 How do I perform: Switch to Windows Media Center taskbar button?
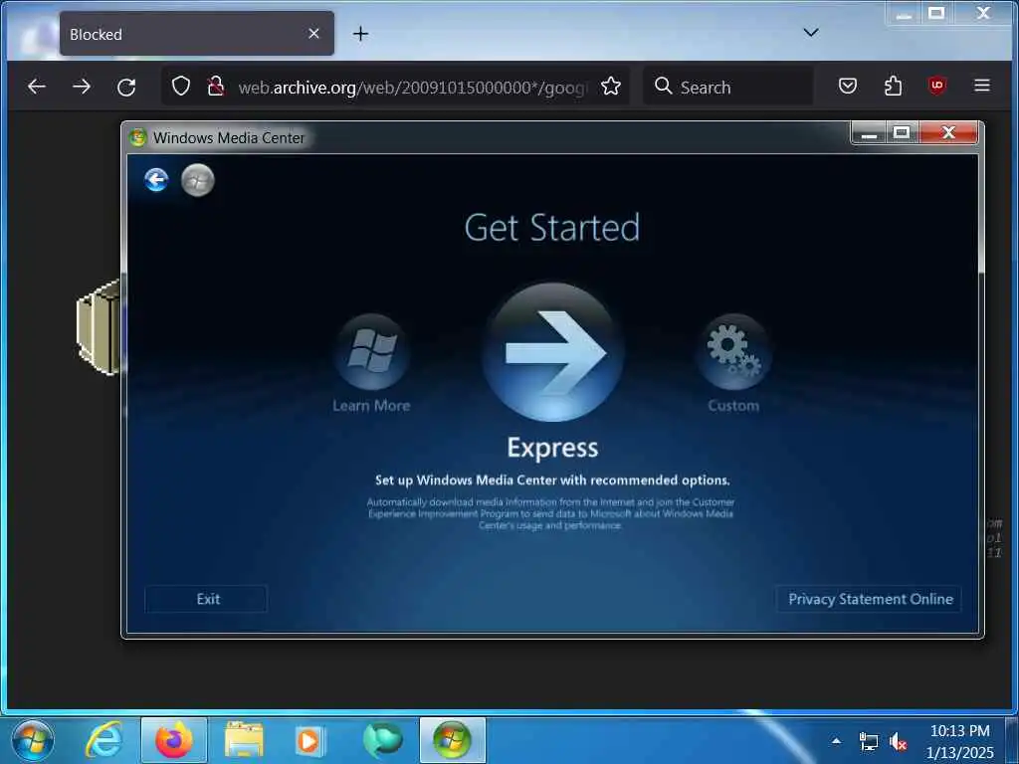[453, 740]
